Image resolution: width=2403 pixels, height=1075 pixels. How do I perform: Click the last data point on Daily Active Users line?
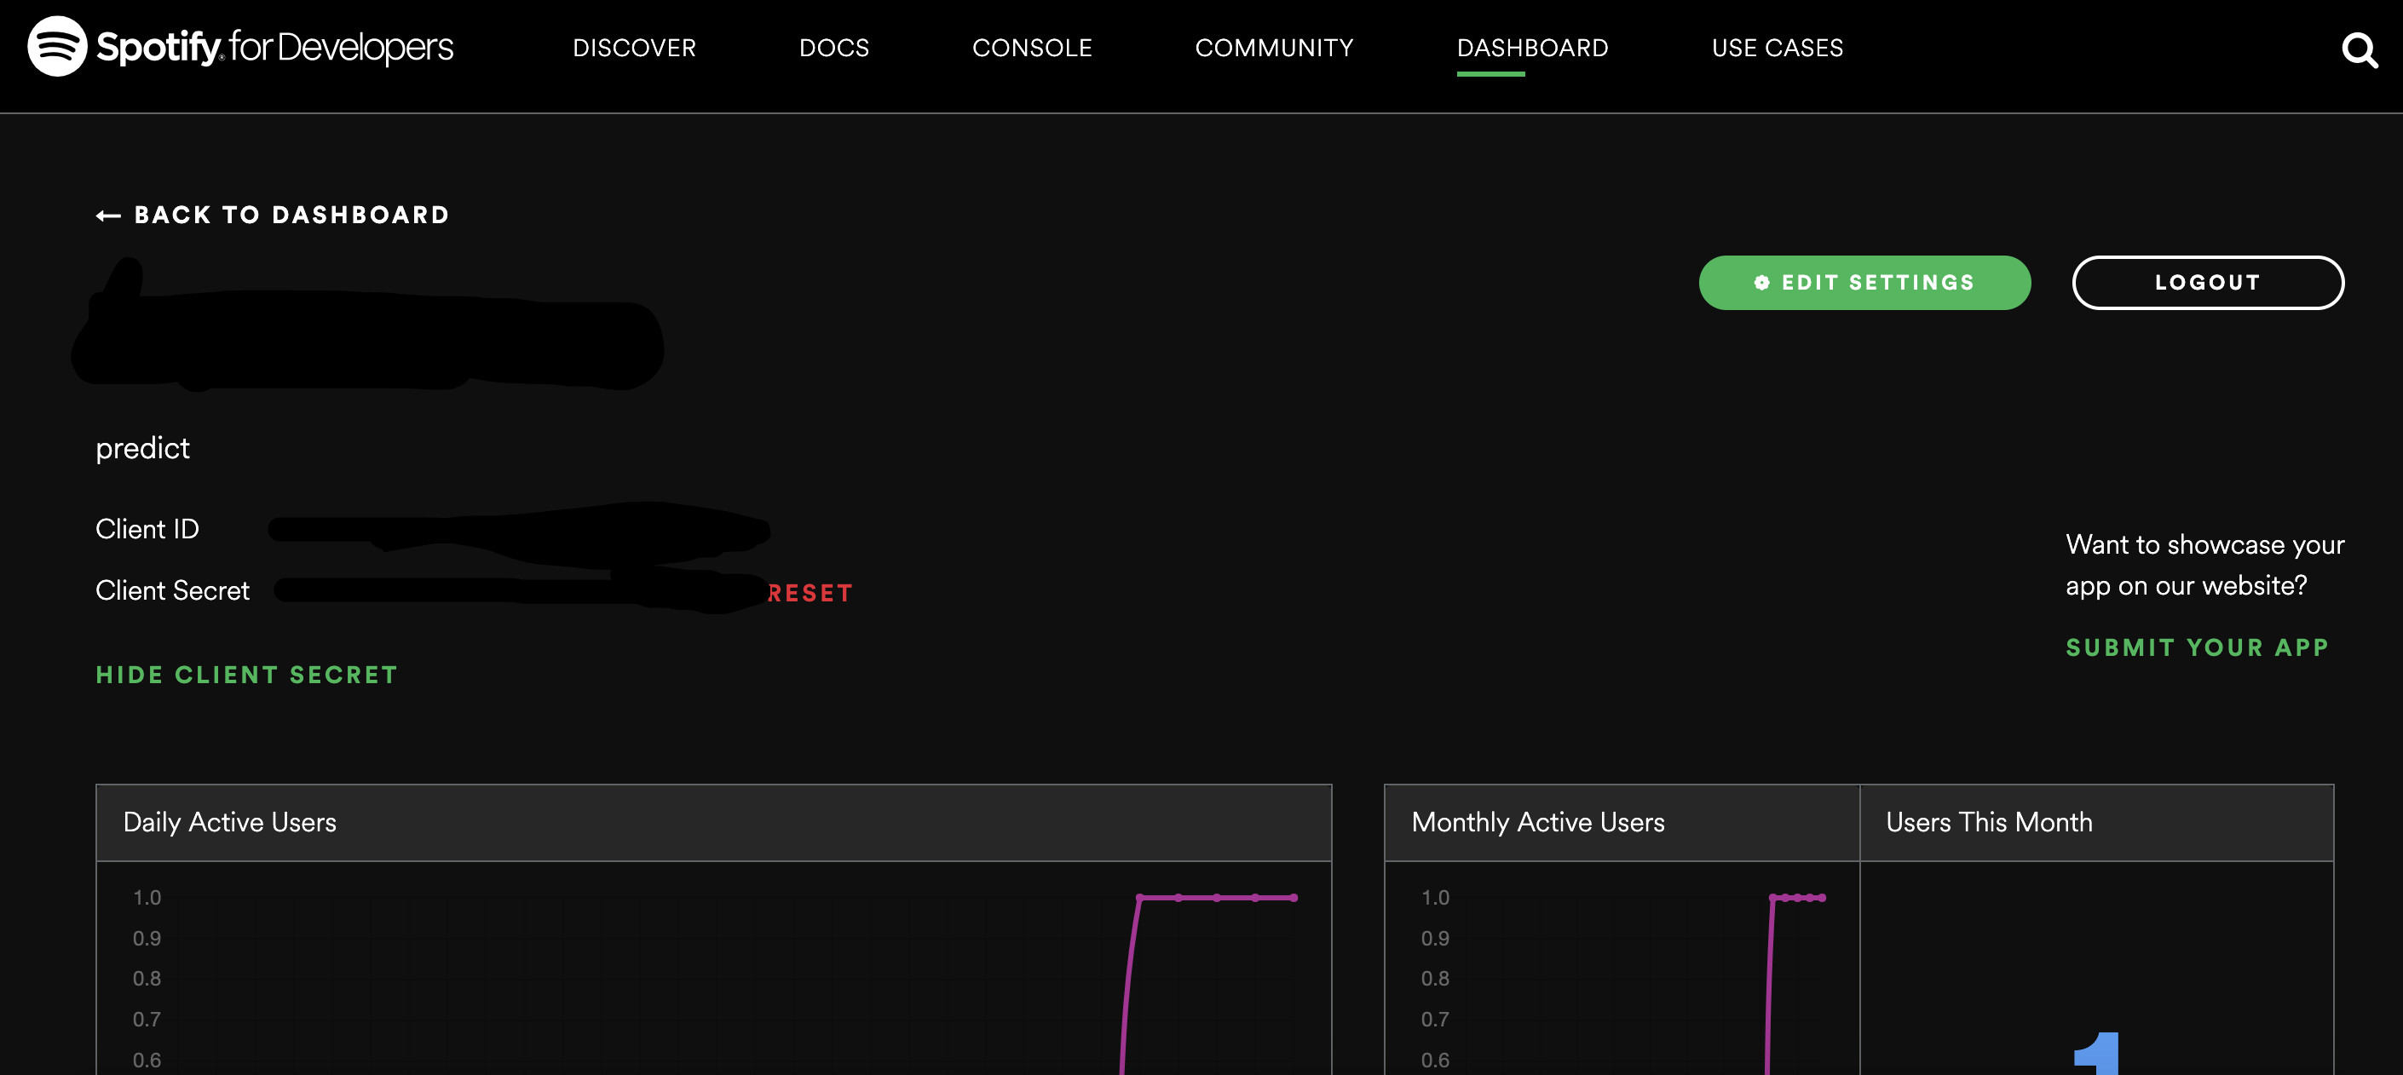coord(1294,898)
